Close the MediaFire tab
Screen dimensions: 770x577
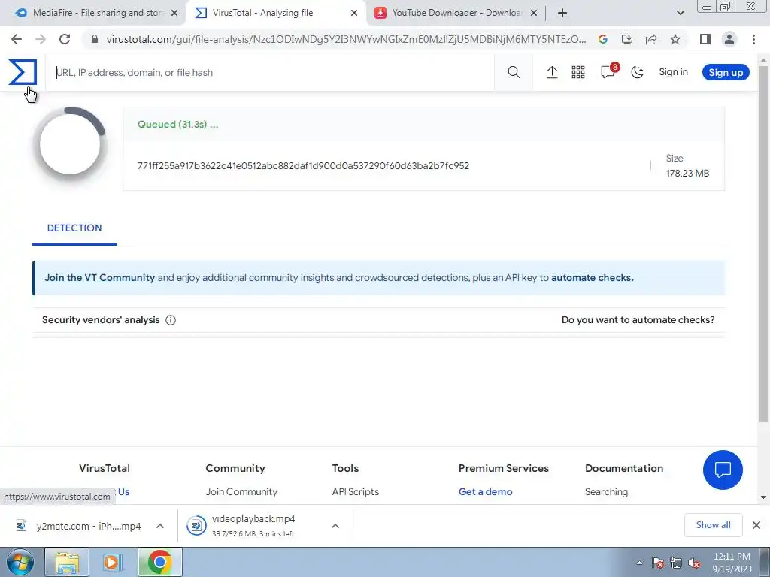pyautogui.click(x=174, y=13)
